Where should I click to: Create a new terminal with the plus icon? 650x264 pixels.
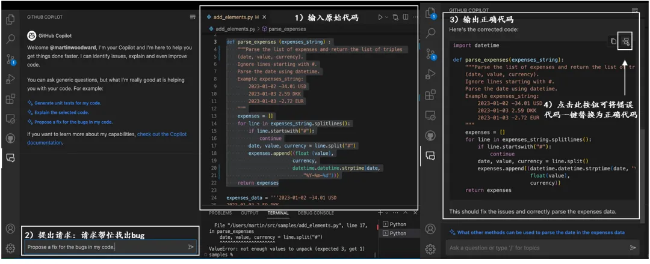(380, 213)
